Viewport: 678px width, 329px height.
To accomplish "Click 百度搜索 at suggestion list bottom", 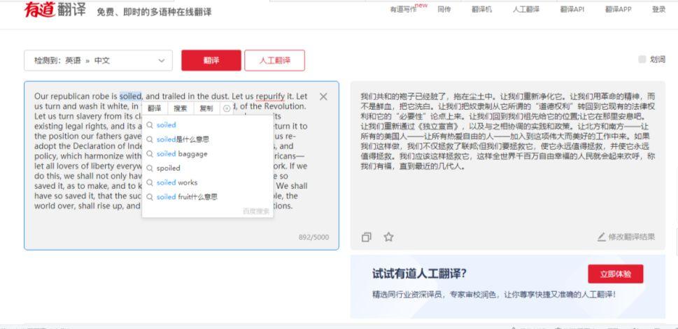I will tap(256, 211).
